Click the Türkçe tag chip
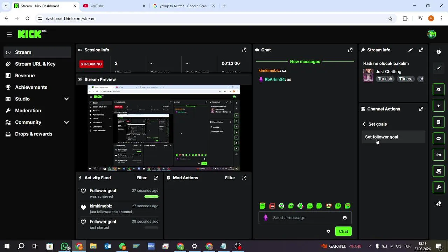The width and height of the screenshot is (448, 252). [406, 79]
